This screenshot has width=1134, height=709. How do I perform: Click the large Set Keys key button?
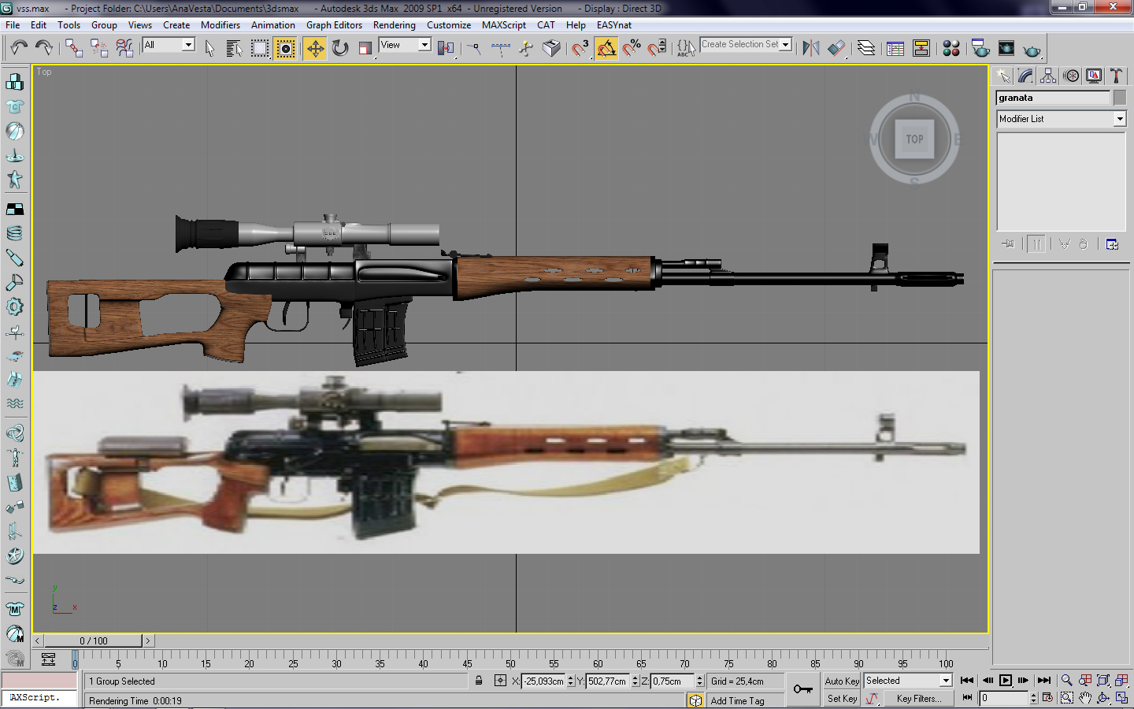point(803,689)
